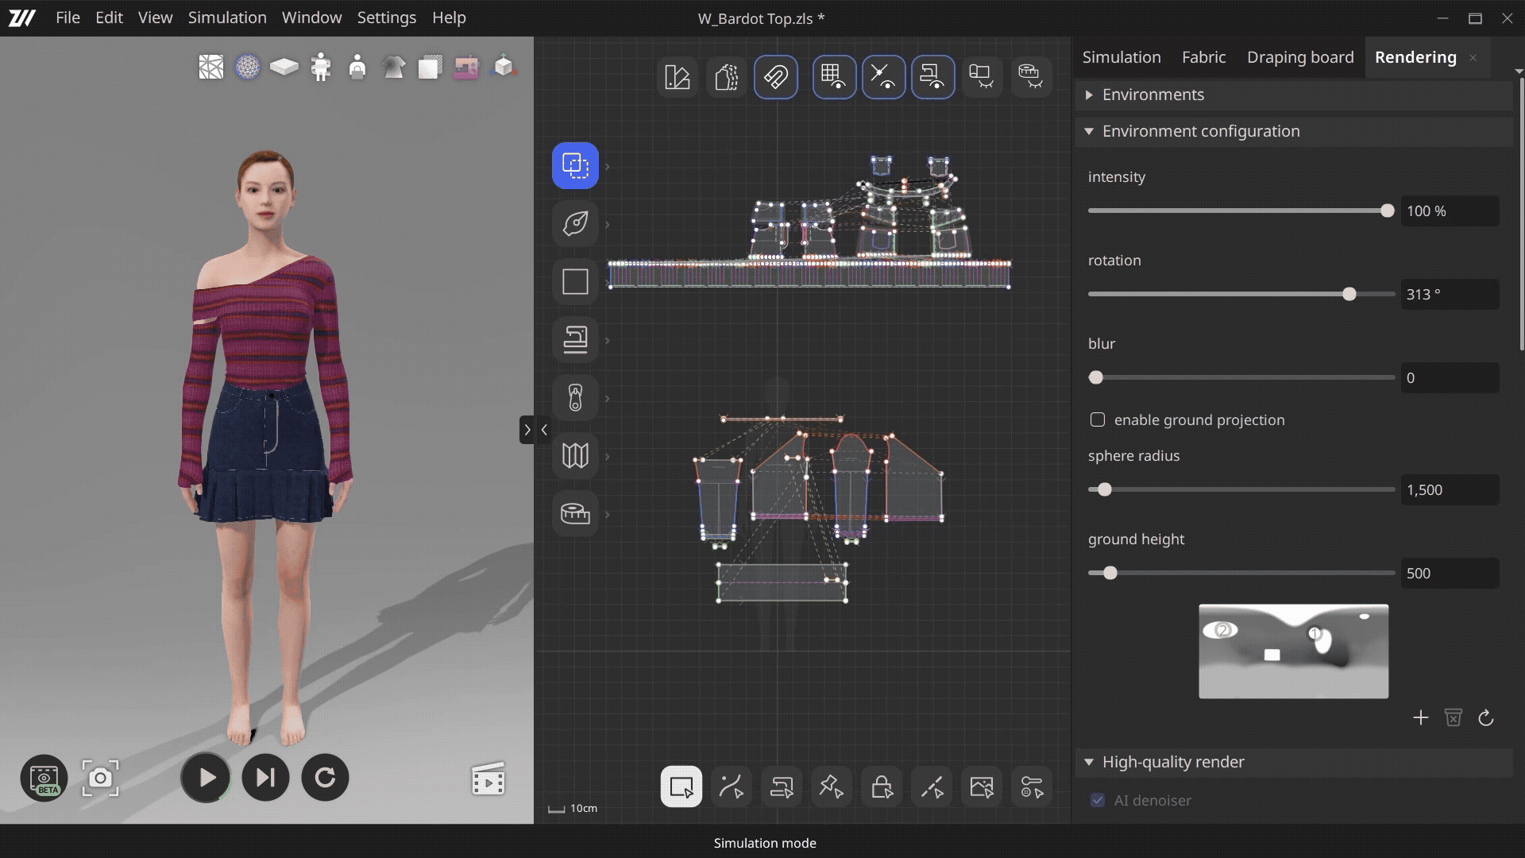Open the Simulation menu
The image size is (1525, 858).
click(x=227, y=17)
